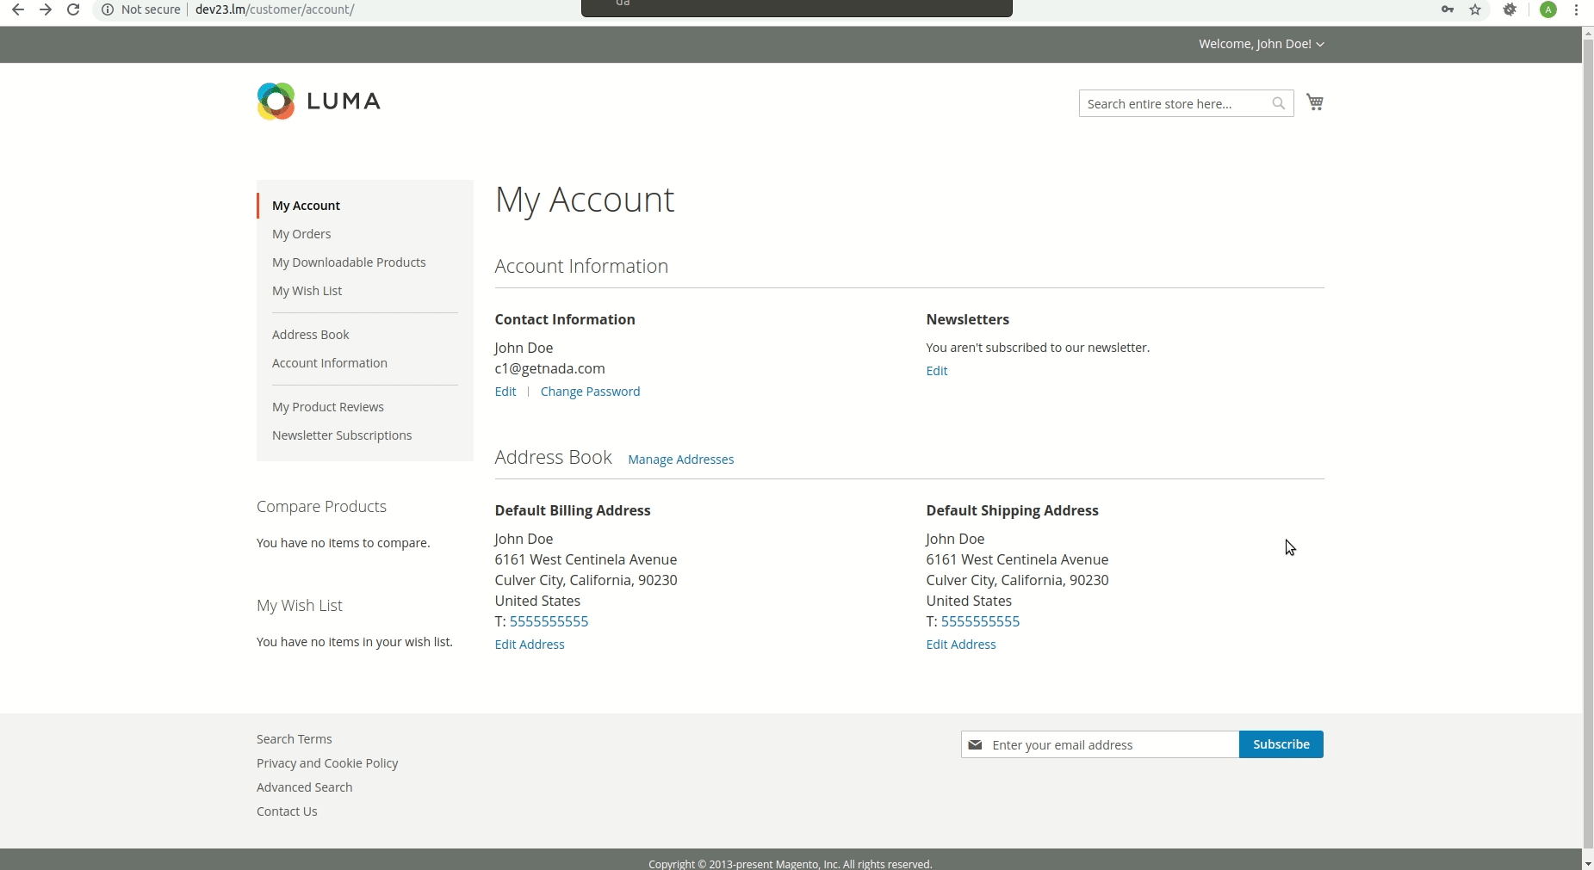Screen dimensions: 1594x870
Task: Click the search magnifier icon
Action: 1279,103
